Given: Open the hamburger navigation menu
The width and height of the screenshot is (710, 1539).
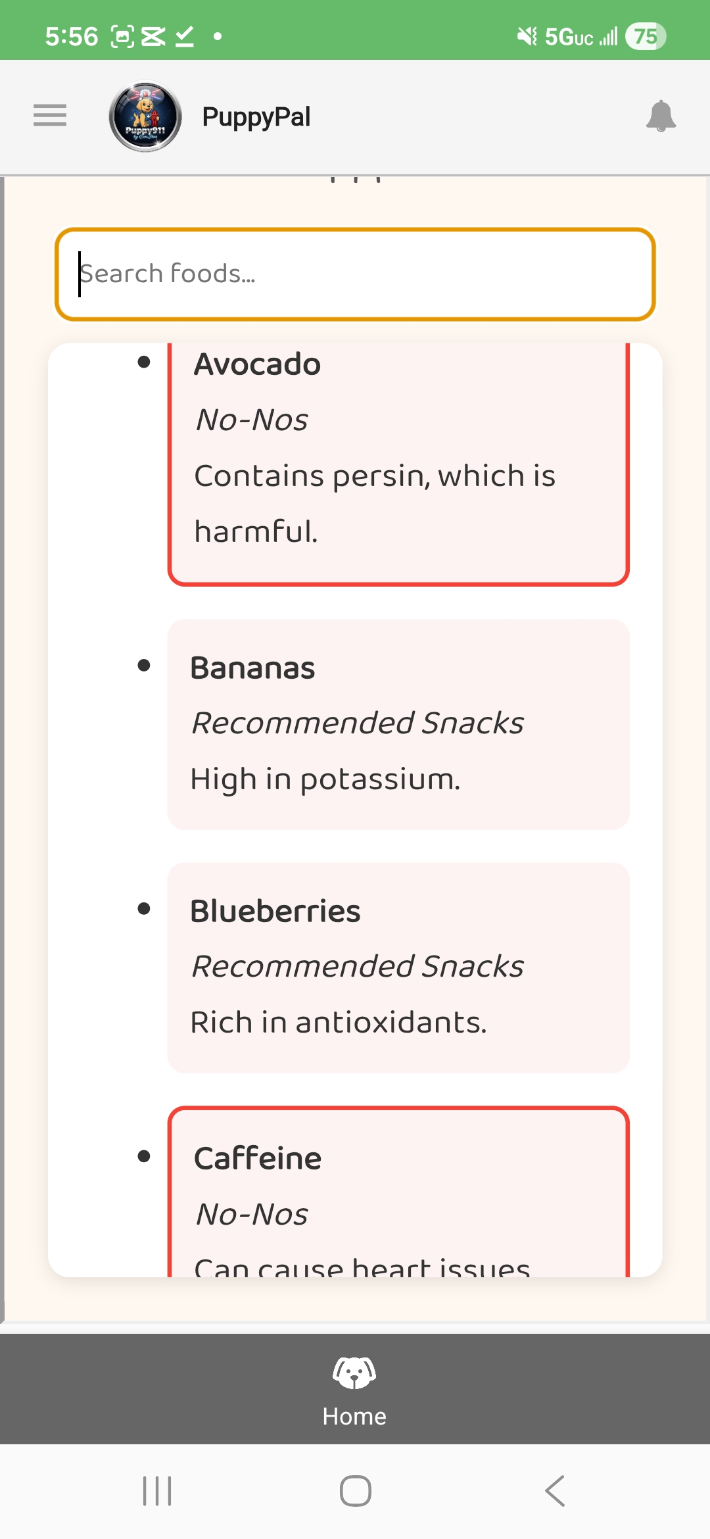Looking at the screenshot, I should pos(50,115).
